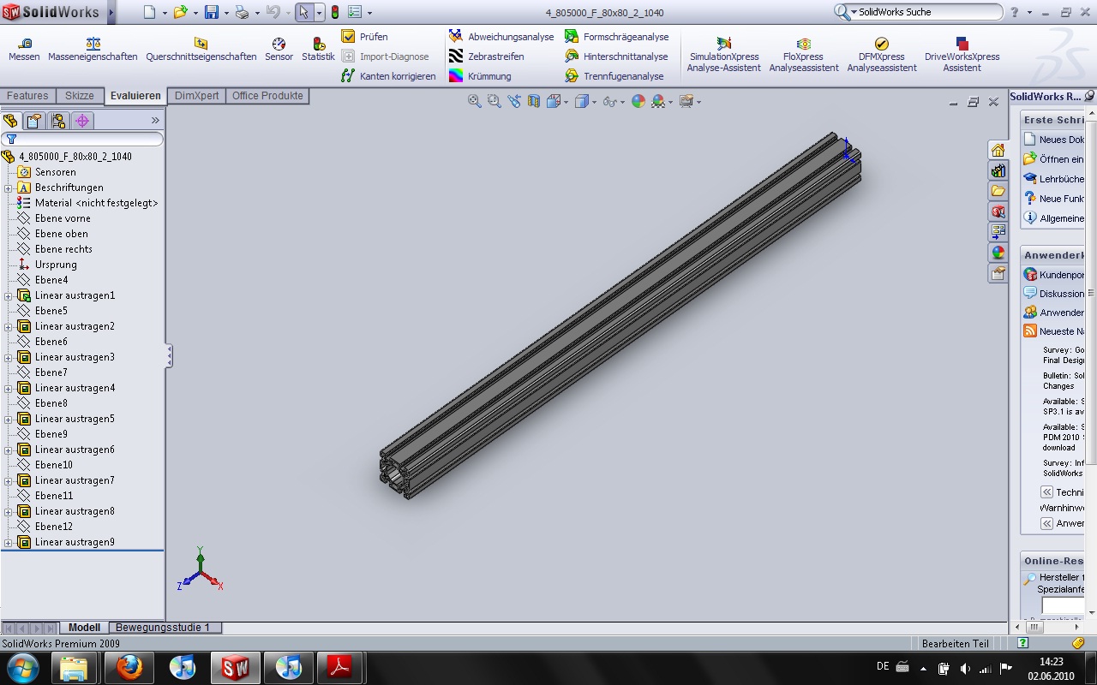The width and height of the screenshot is (1097, 685).
Task: Select Ebene vorne in feature tree
Action: (x=63, y=218)
